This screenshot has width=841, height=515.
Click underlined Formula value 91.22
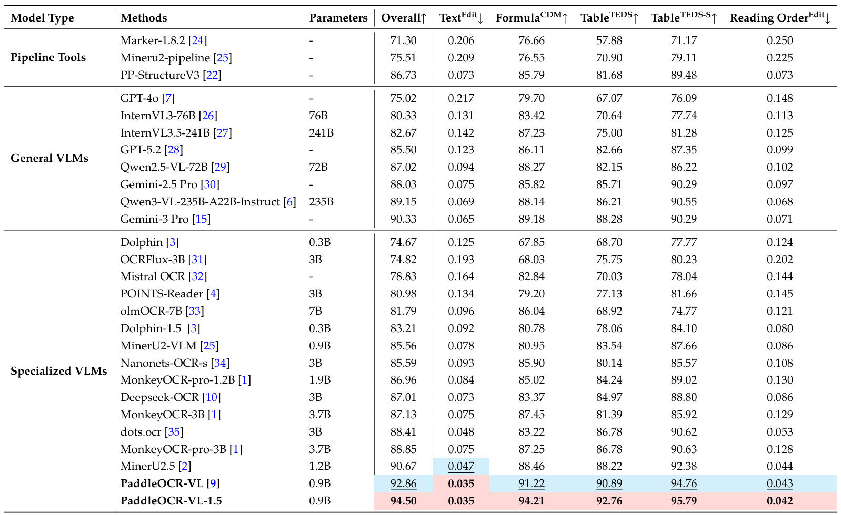532,483
